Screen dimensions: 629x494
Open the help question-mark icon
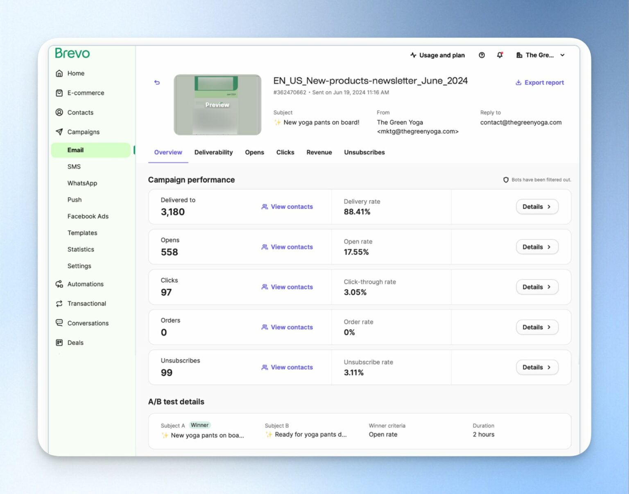(482, 55)
